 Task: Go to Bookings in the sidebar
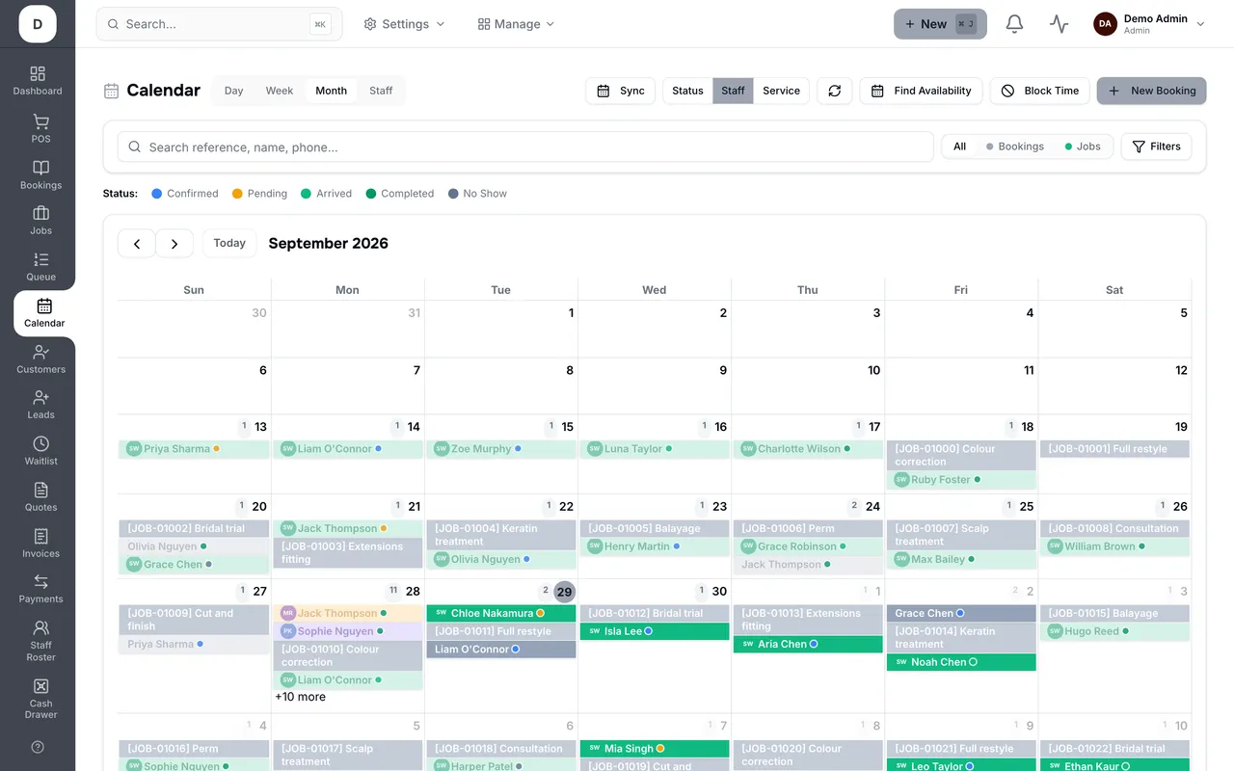tap(40, 174)
